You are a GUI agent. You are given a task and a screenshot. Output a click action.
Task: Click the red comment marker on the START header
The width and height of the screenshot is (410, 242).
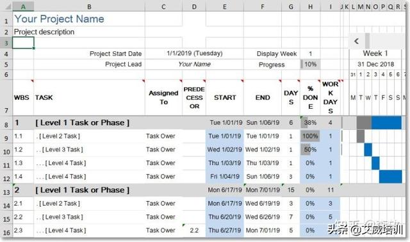point(242,81)
